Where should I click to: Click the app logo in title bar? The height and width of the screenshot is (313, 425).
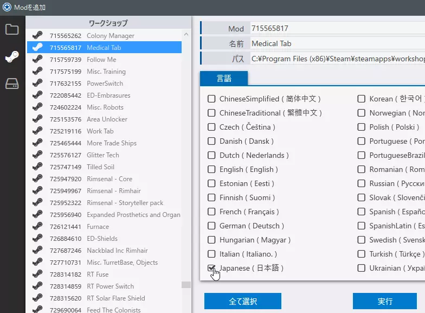[x=7, y=7]
